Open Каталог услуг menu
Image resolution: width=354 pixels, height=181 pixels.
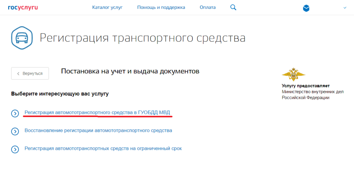click(107, 8)
